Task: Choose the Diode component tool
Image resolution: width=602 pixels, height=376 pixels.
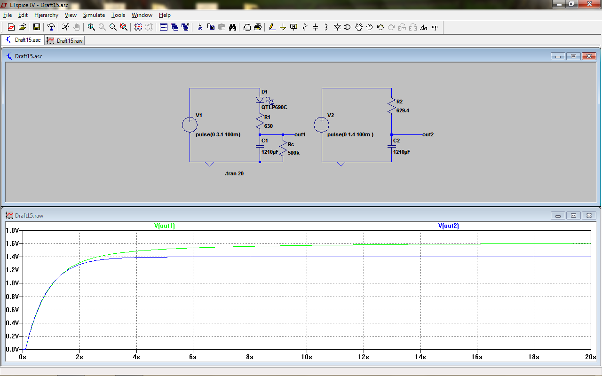Action: coord(337,27)
